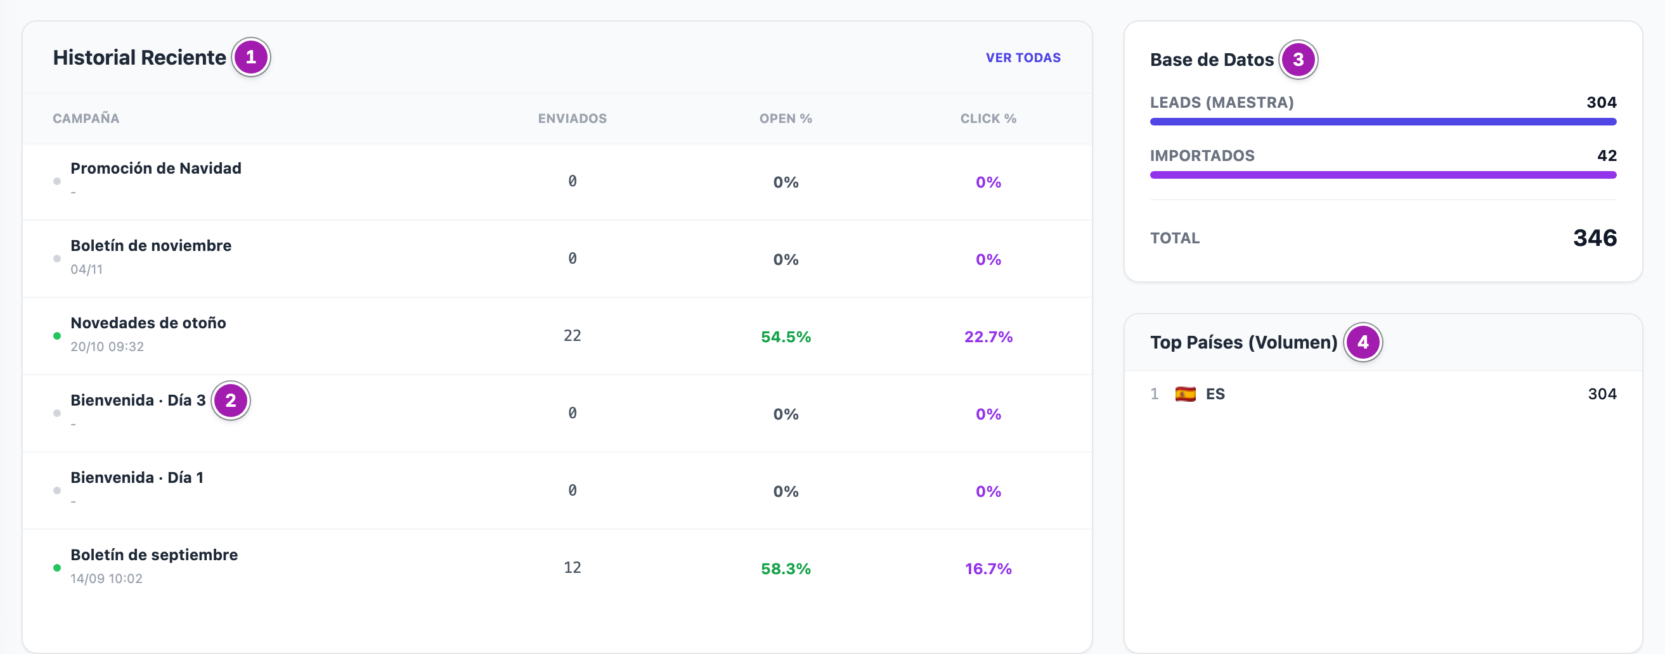Click the CLICK % column header

tap(988, 119)
